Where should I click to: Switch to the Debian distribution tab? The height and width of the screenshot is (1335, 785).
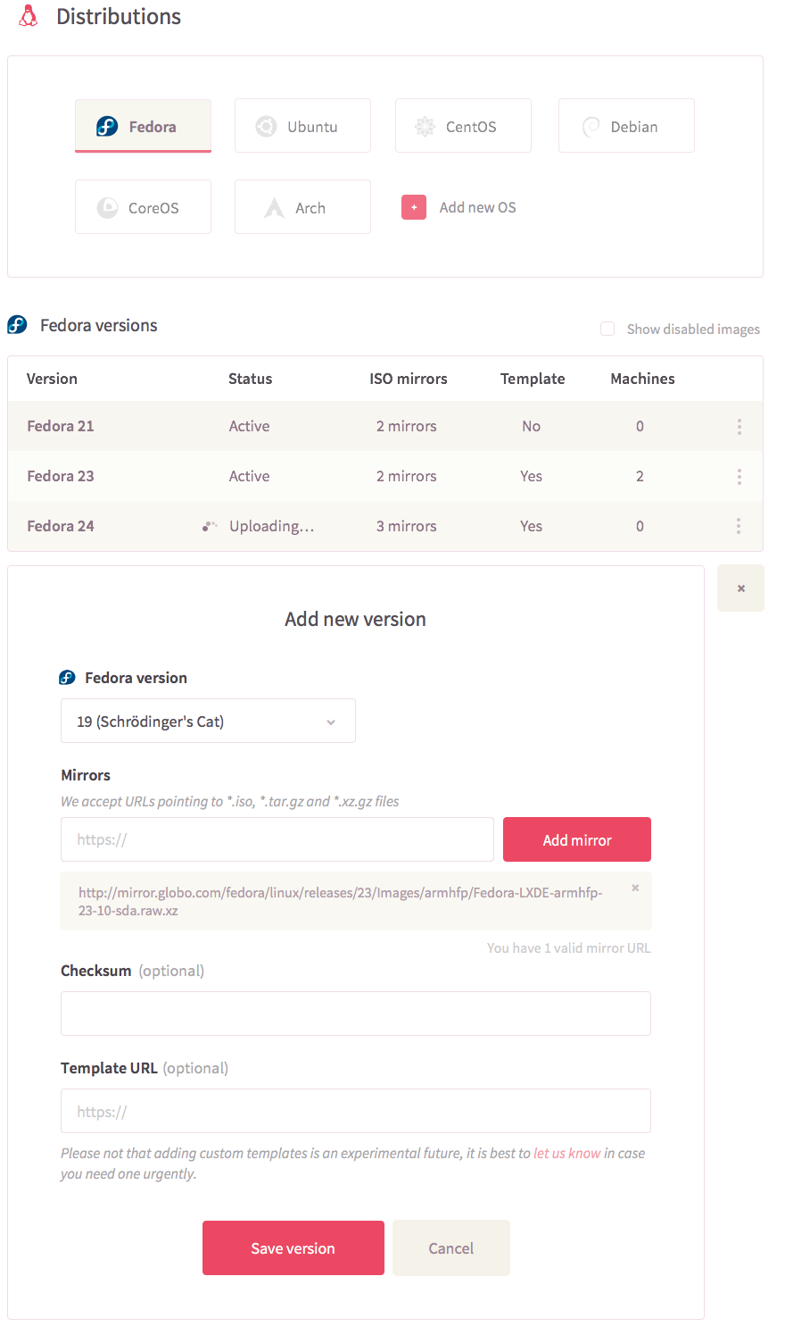pos(626,126)
